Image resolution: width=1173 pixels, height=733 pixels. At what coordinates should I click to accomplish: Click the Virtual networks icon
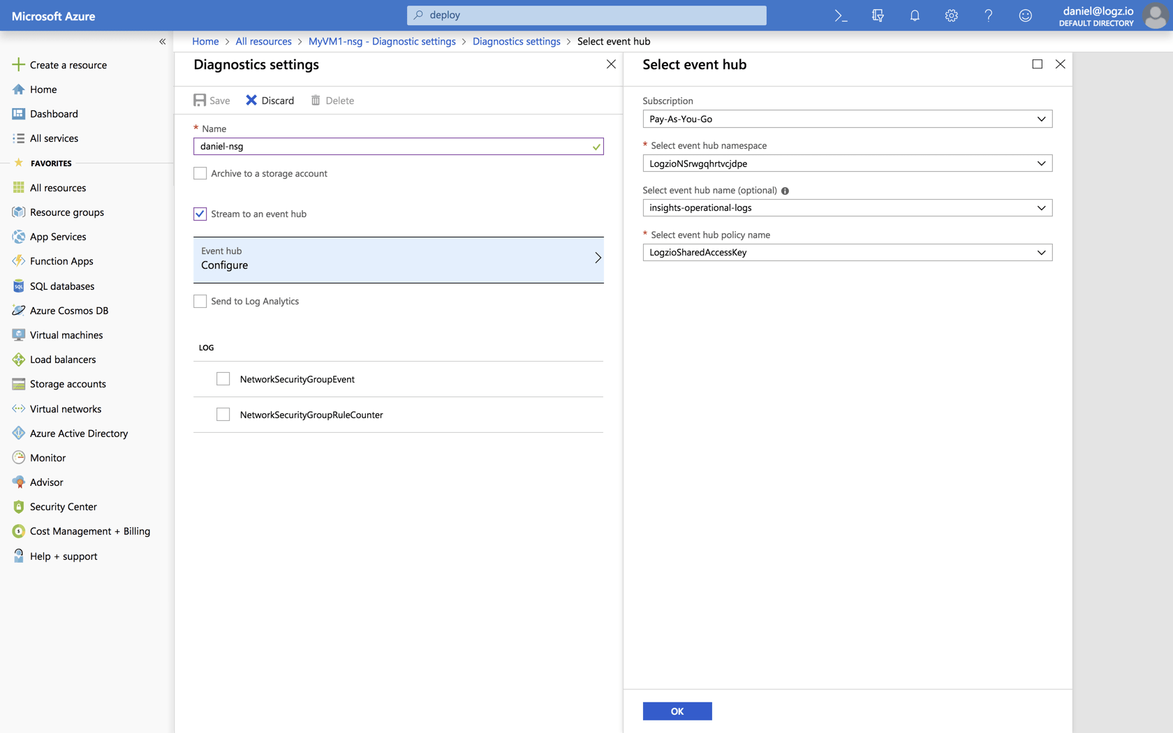point(19,409)
